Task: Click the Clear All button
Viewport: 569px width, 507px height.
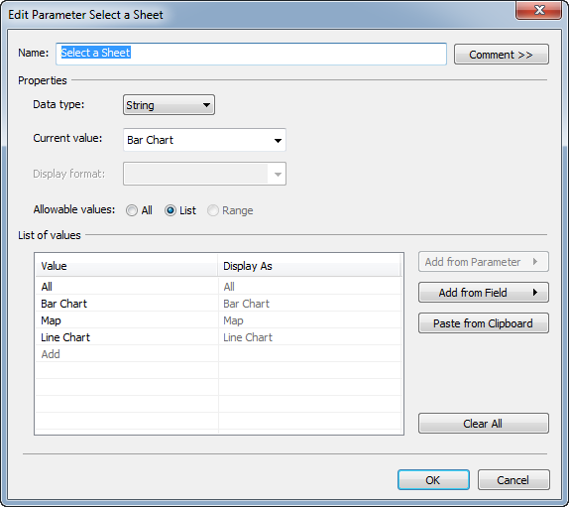Action: tap(484, 423)
